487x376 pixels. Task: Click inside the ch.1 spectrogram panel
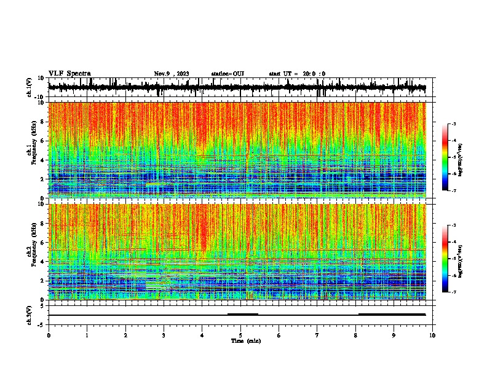(237, 150)
